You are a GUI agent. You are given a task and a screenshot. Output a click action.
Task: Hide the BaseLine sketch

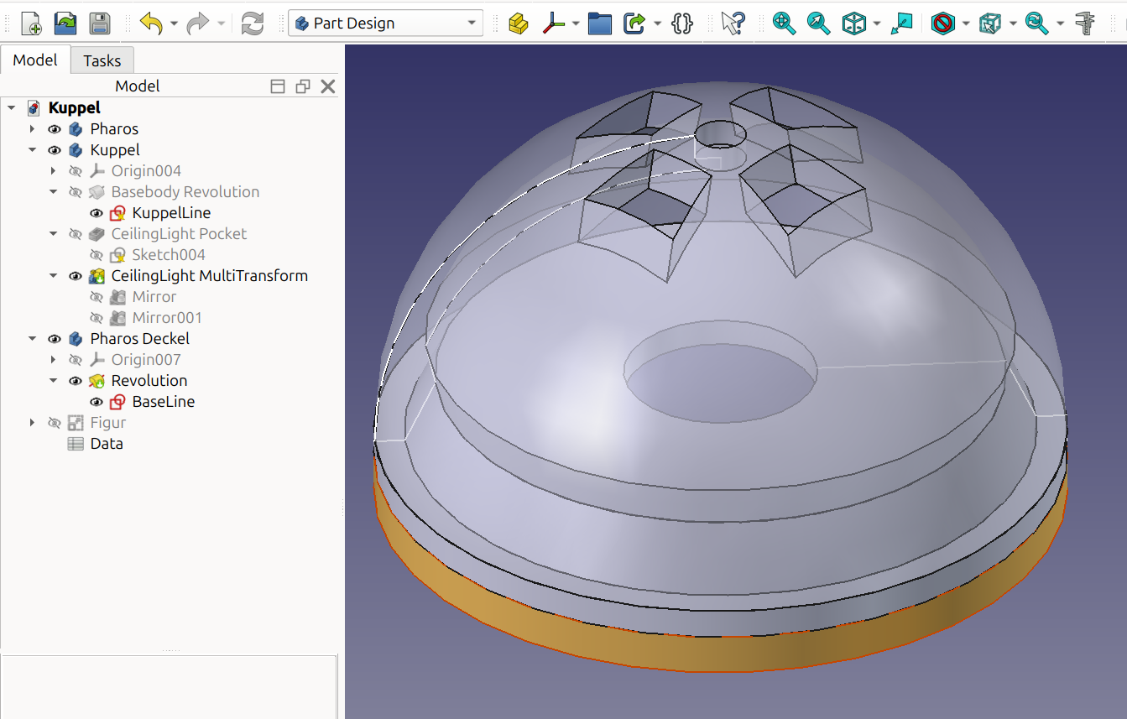(x=97, y=402)
